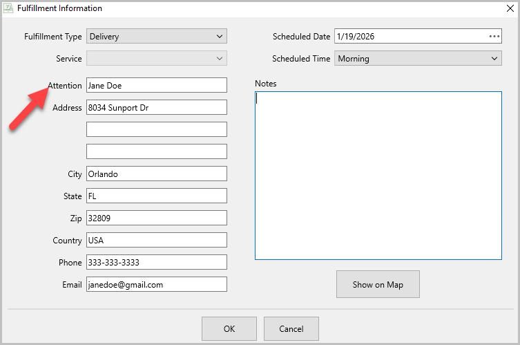Open the Scheduled Date ellipsis picker
Image resolution: width=520 pixels, height=345 pixels.
494,36
